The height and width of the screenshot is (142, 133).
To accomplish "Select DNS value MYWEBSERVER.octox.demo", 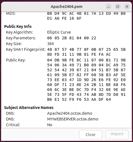I will point(73,119).
